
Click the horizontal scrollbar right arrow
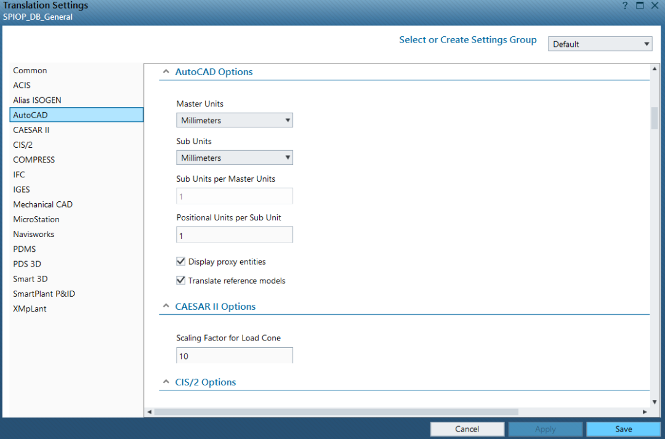pos(645,411)
